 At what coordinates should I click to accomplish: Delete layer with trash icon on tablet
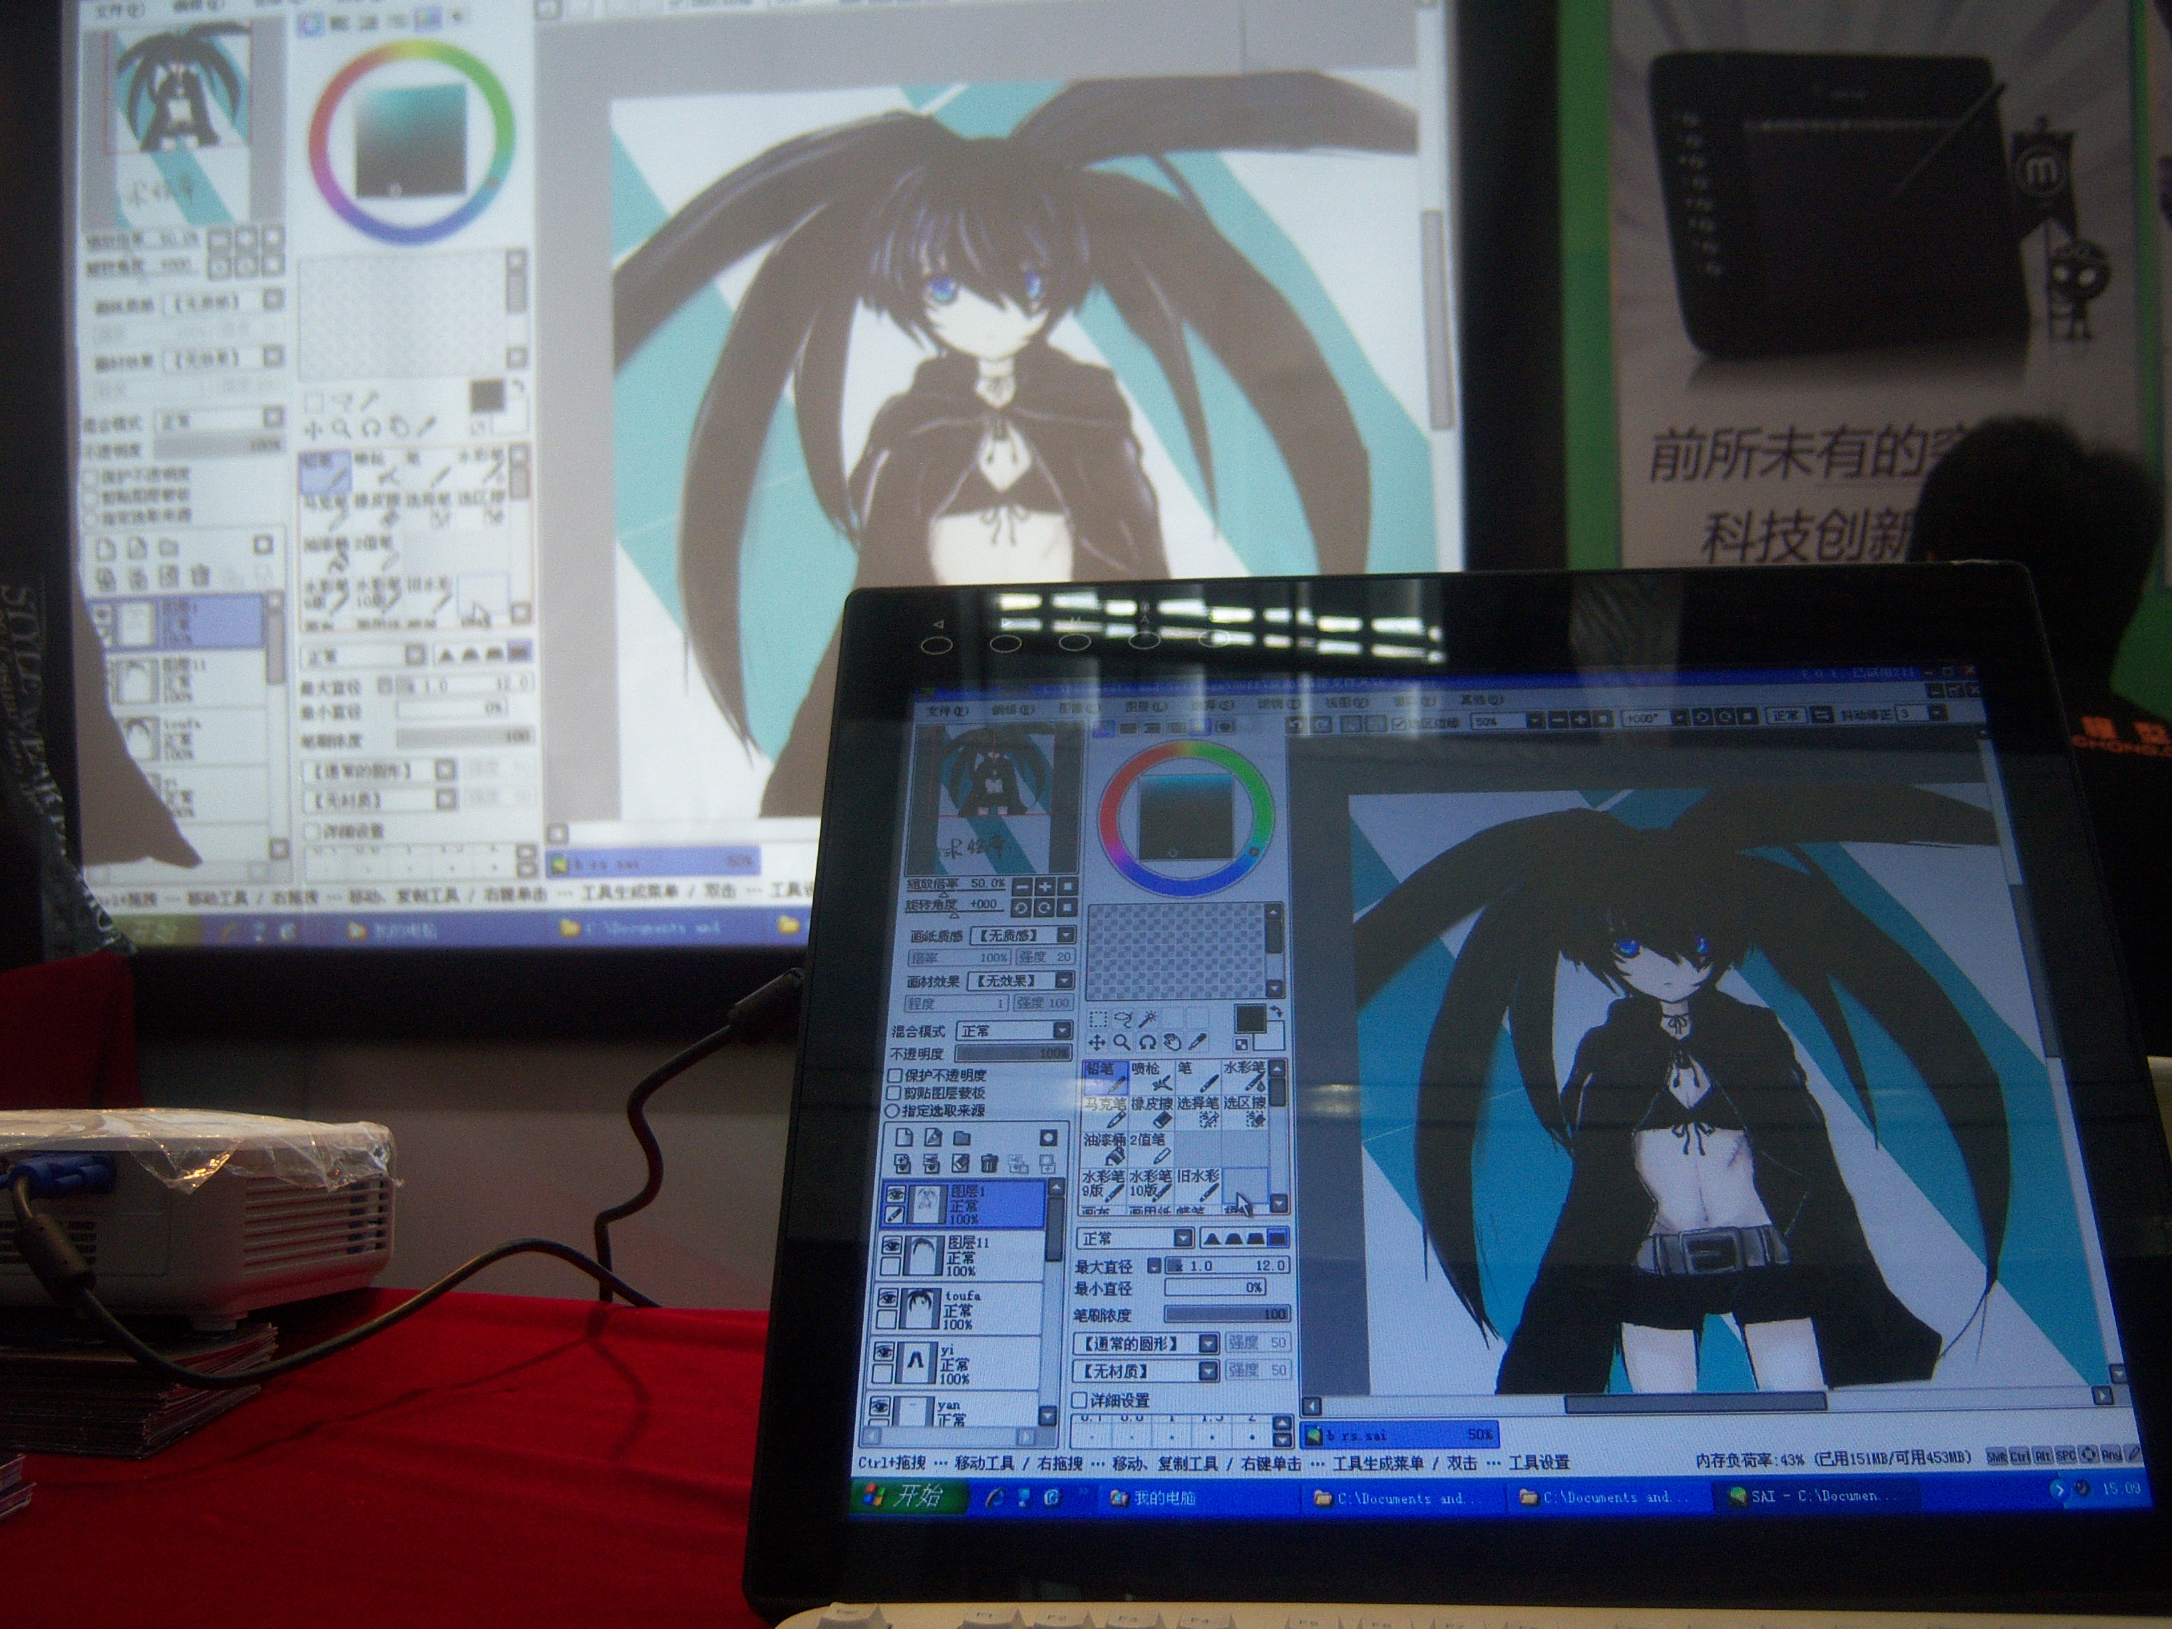989,1165
